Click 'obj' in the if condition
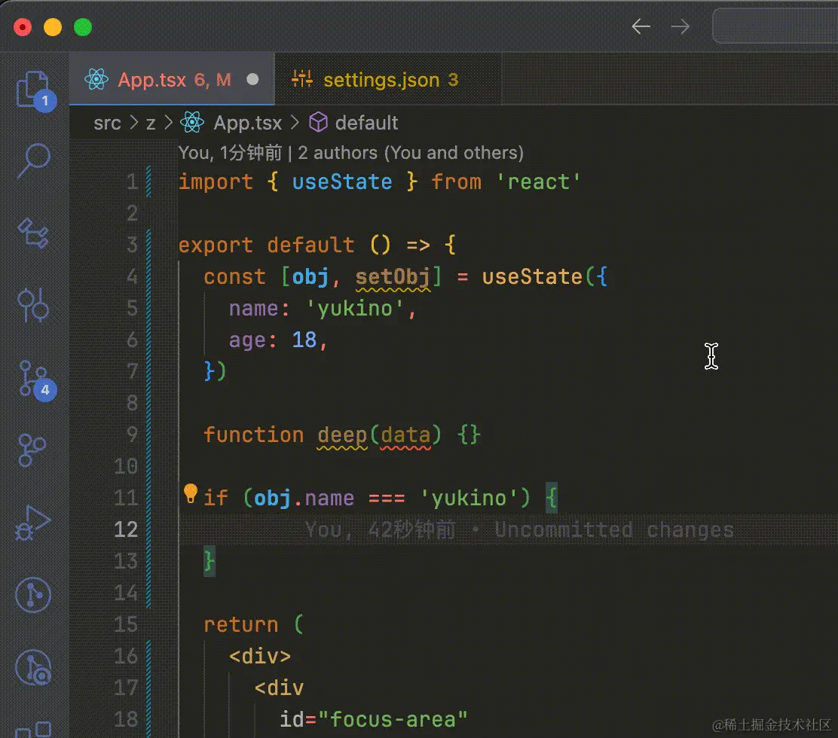 (x=272, y=499)
